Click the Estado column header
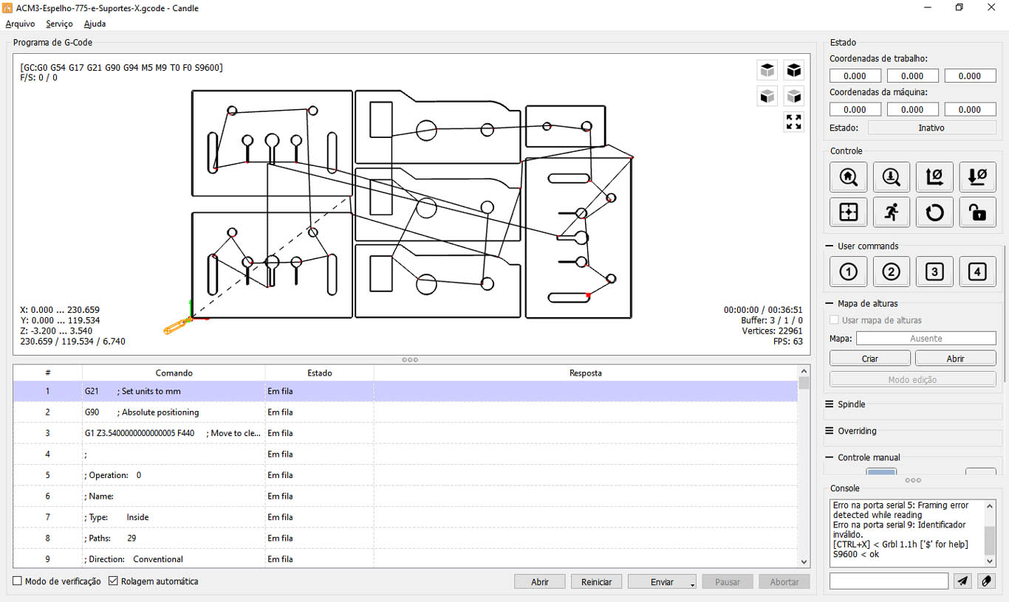The width and height of the screenshot is (1009, 602). point(320,373)
